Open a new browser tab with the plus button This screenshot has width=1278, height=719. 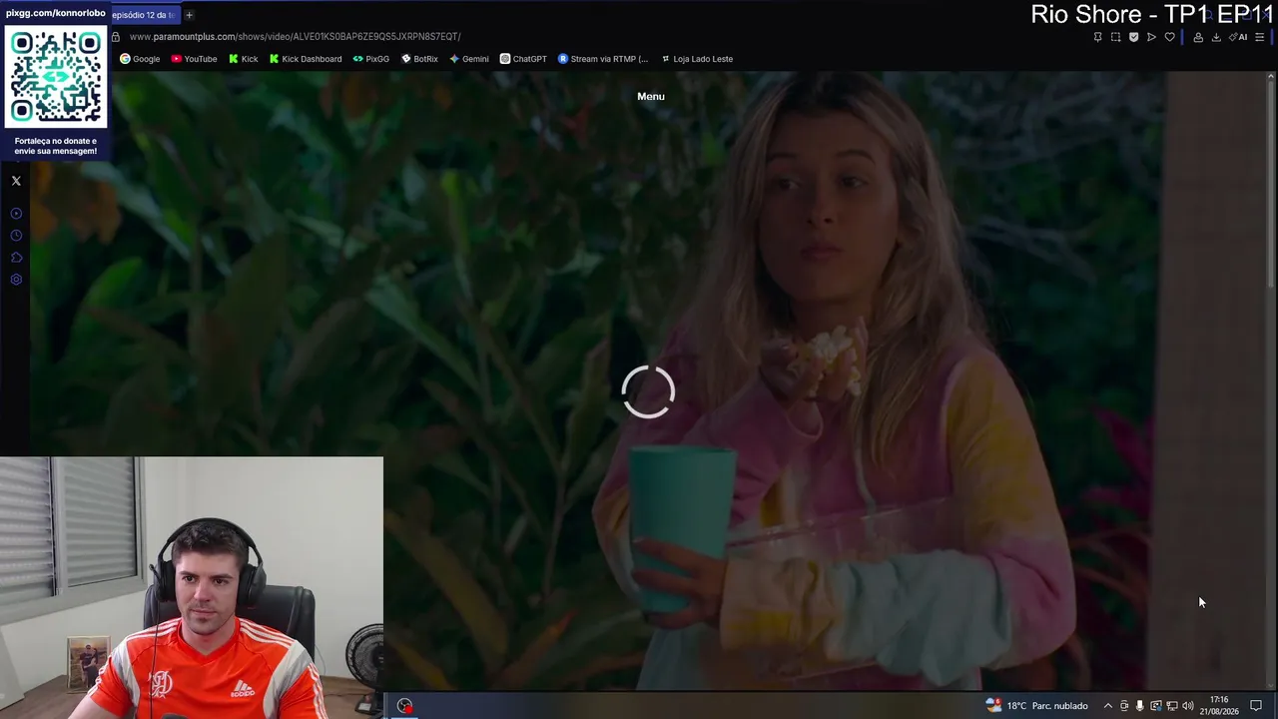189,15
